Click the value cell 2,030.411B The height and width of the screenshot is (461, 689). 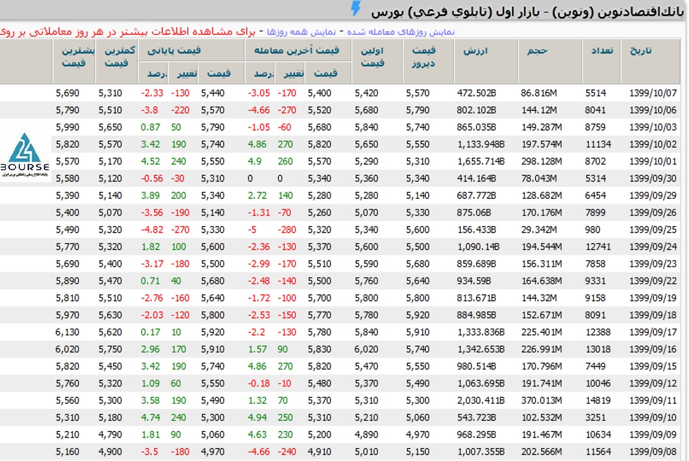point(481,401)
